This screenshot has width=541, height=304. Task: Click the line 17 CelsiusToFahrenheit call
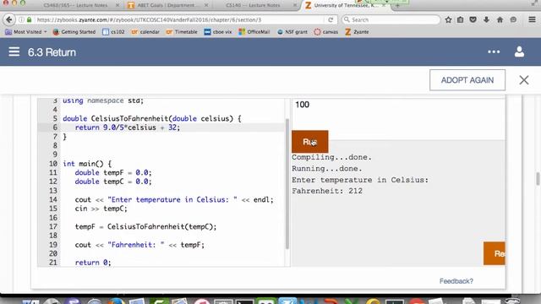click(161, 226)
